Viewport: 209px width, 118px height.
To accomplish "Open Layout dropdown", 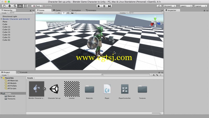I will pyautogui.click(x=201, y=6).
